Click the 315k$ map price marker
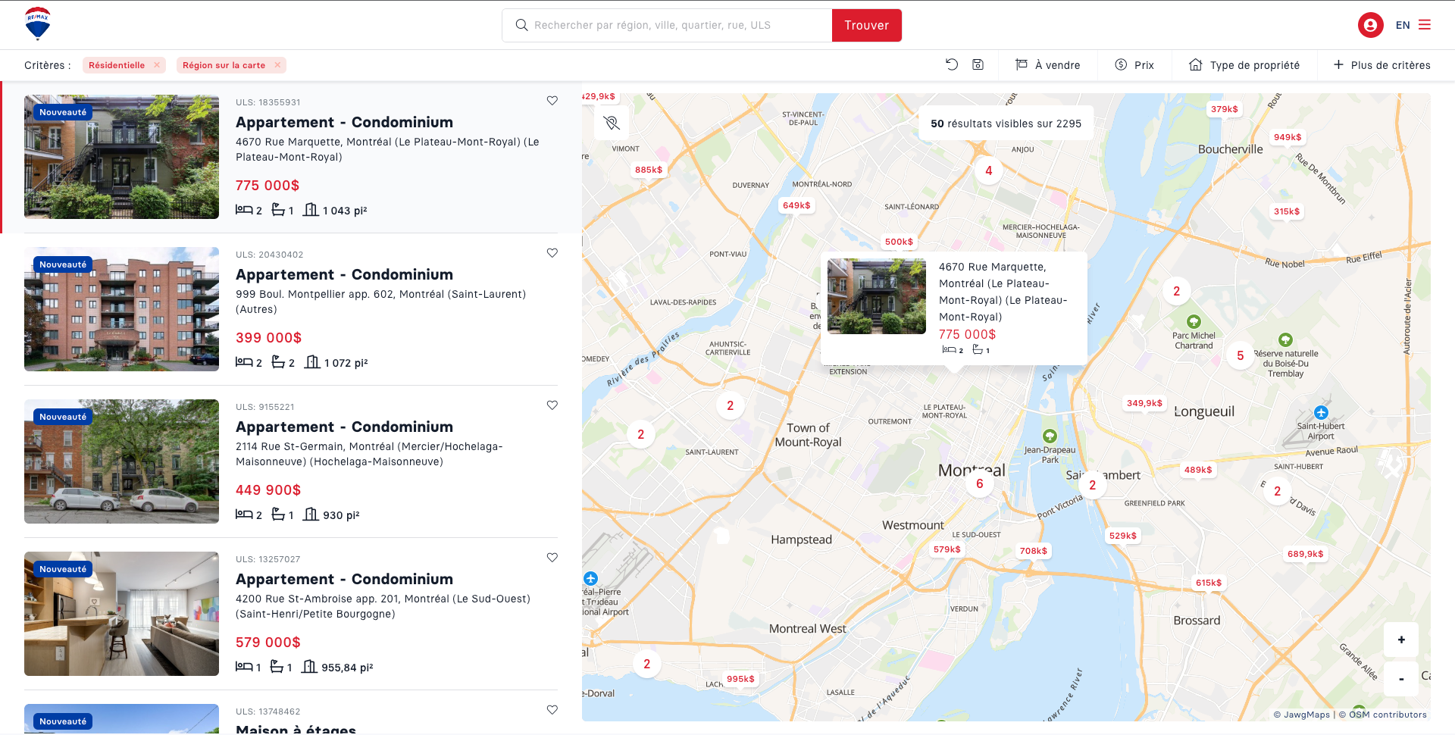This screenshot has height=735, width=1455. click(x=1287, y=211)
